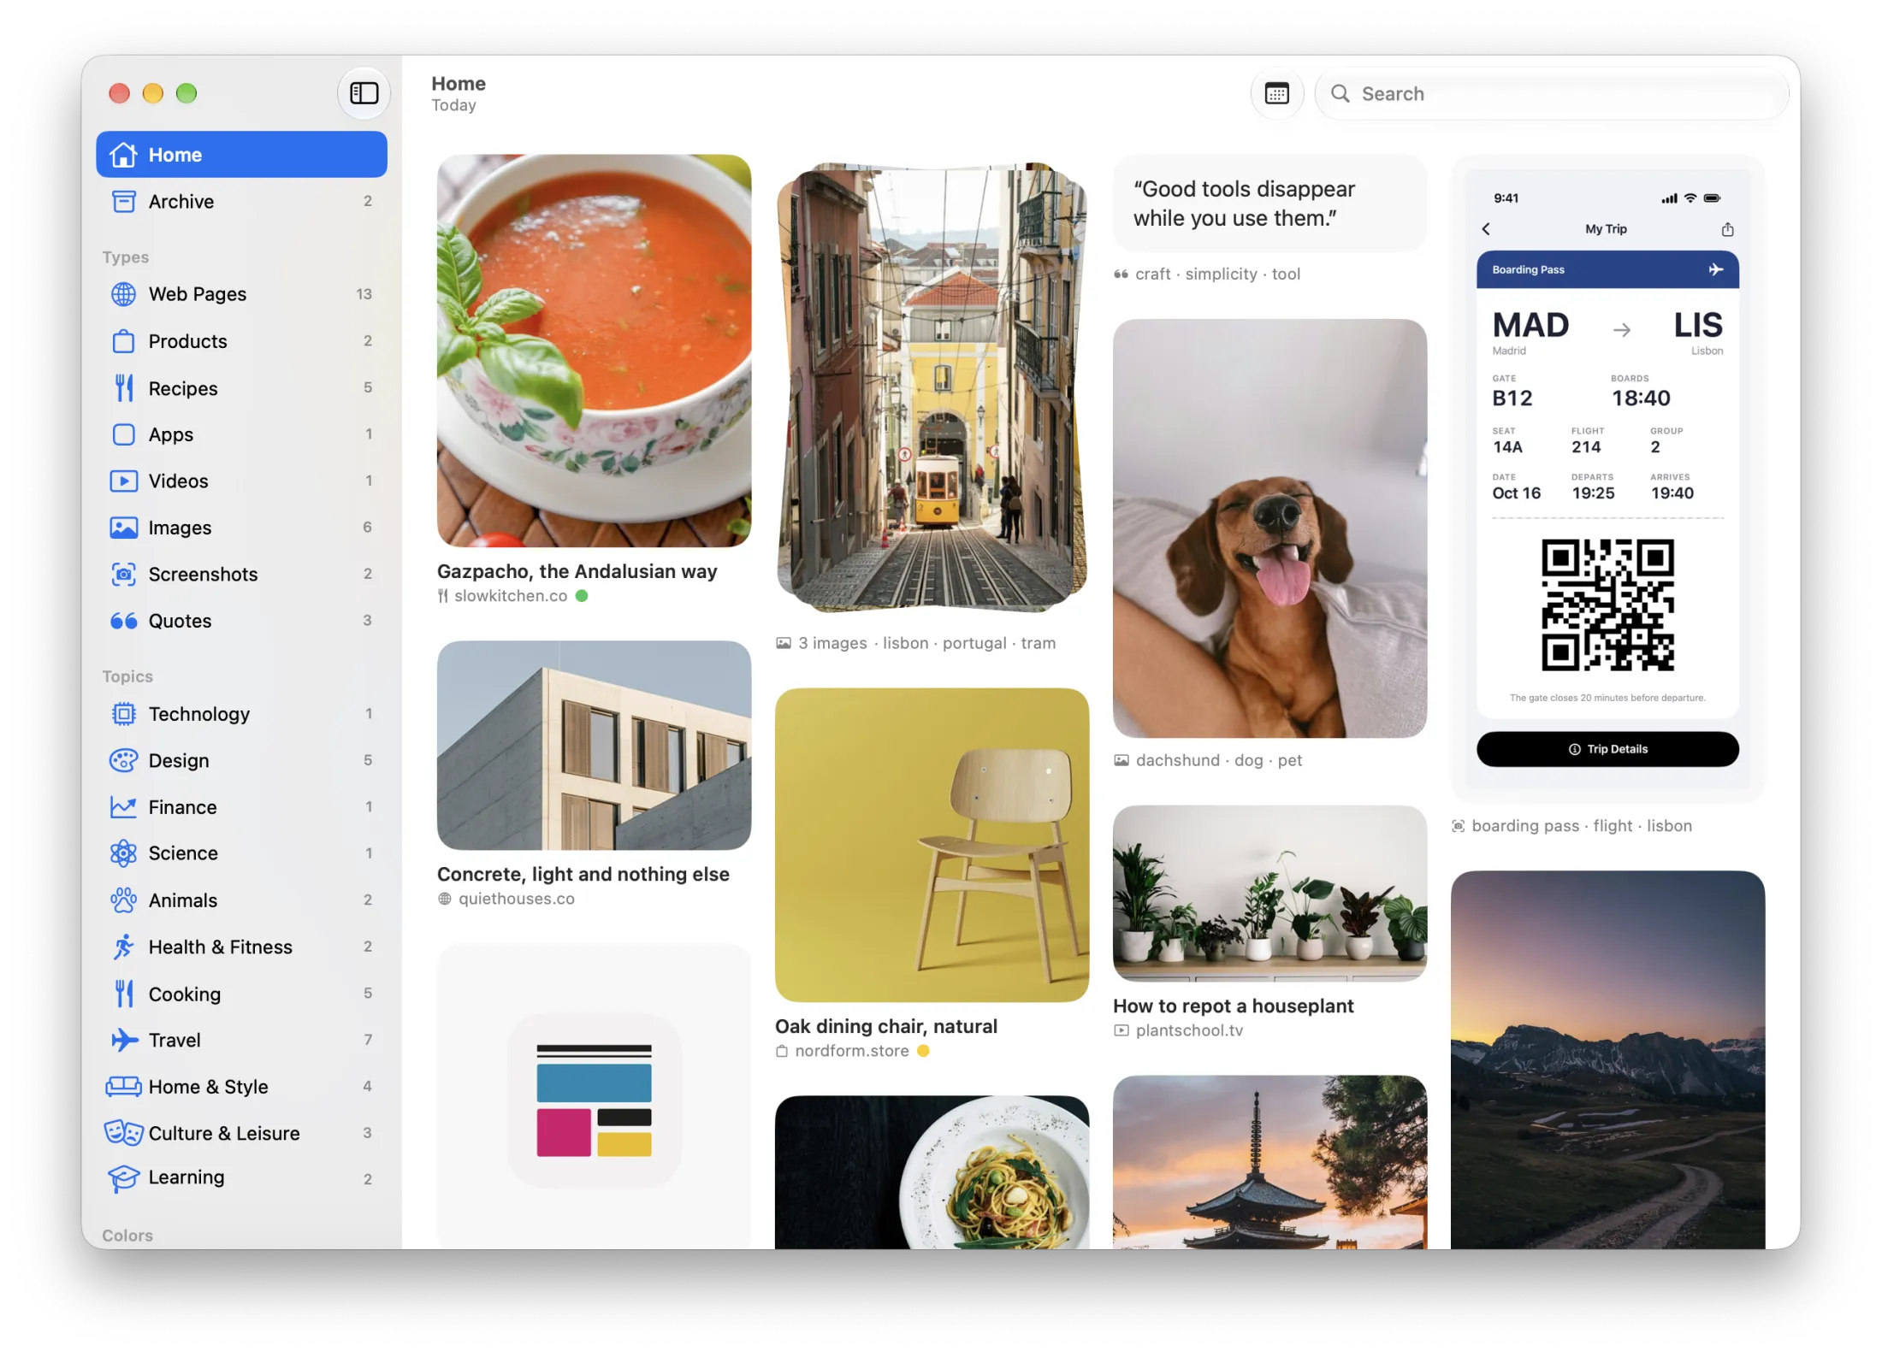The height and width of the screenshot is (1357, 1882).
Task: Select Home in the sidebar
Action: [x=241, y=155]
